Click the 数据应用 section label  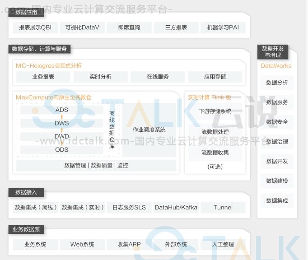(26, 12)
